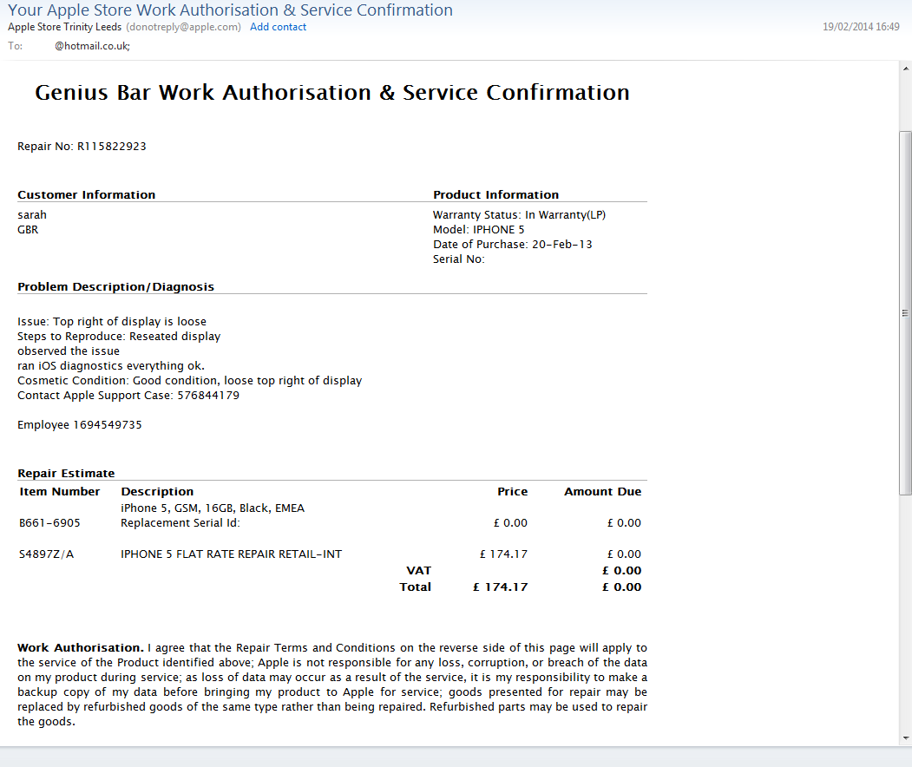
Task: Click the 'Total' label
Action: 416,587
